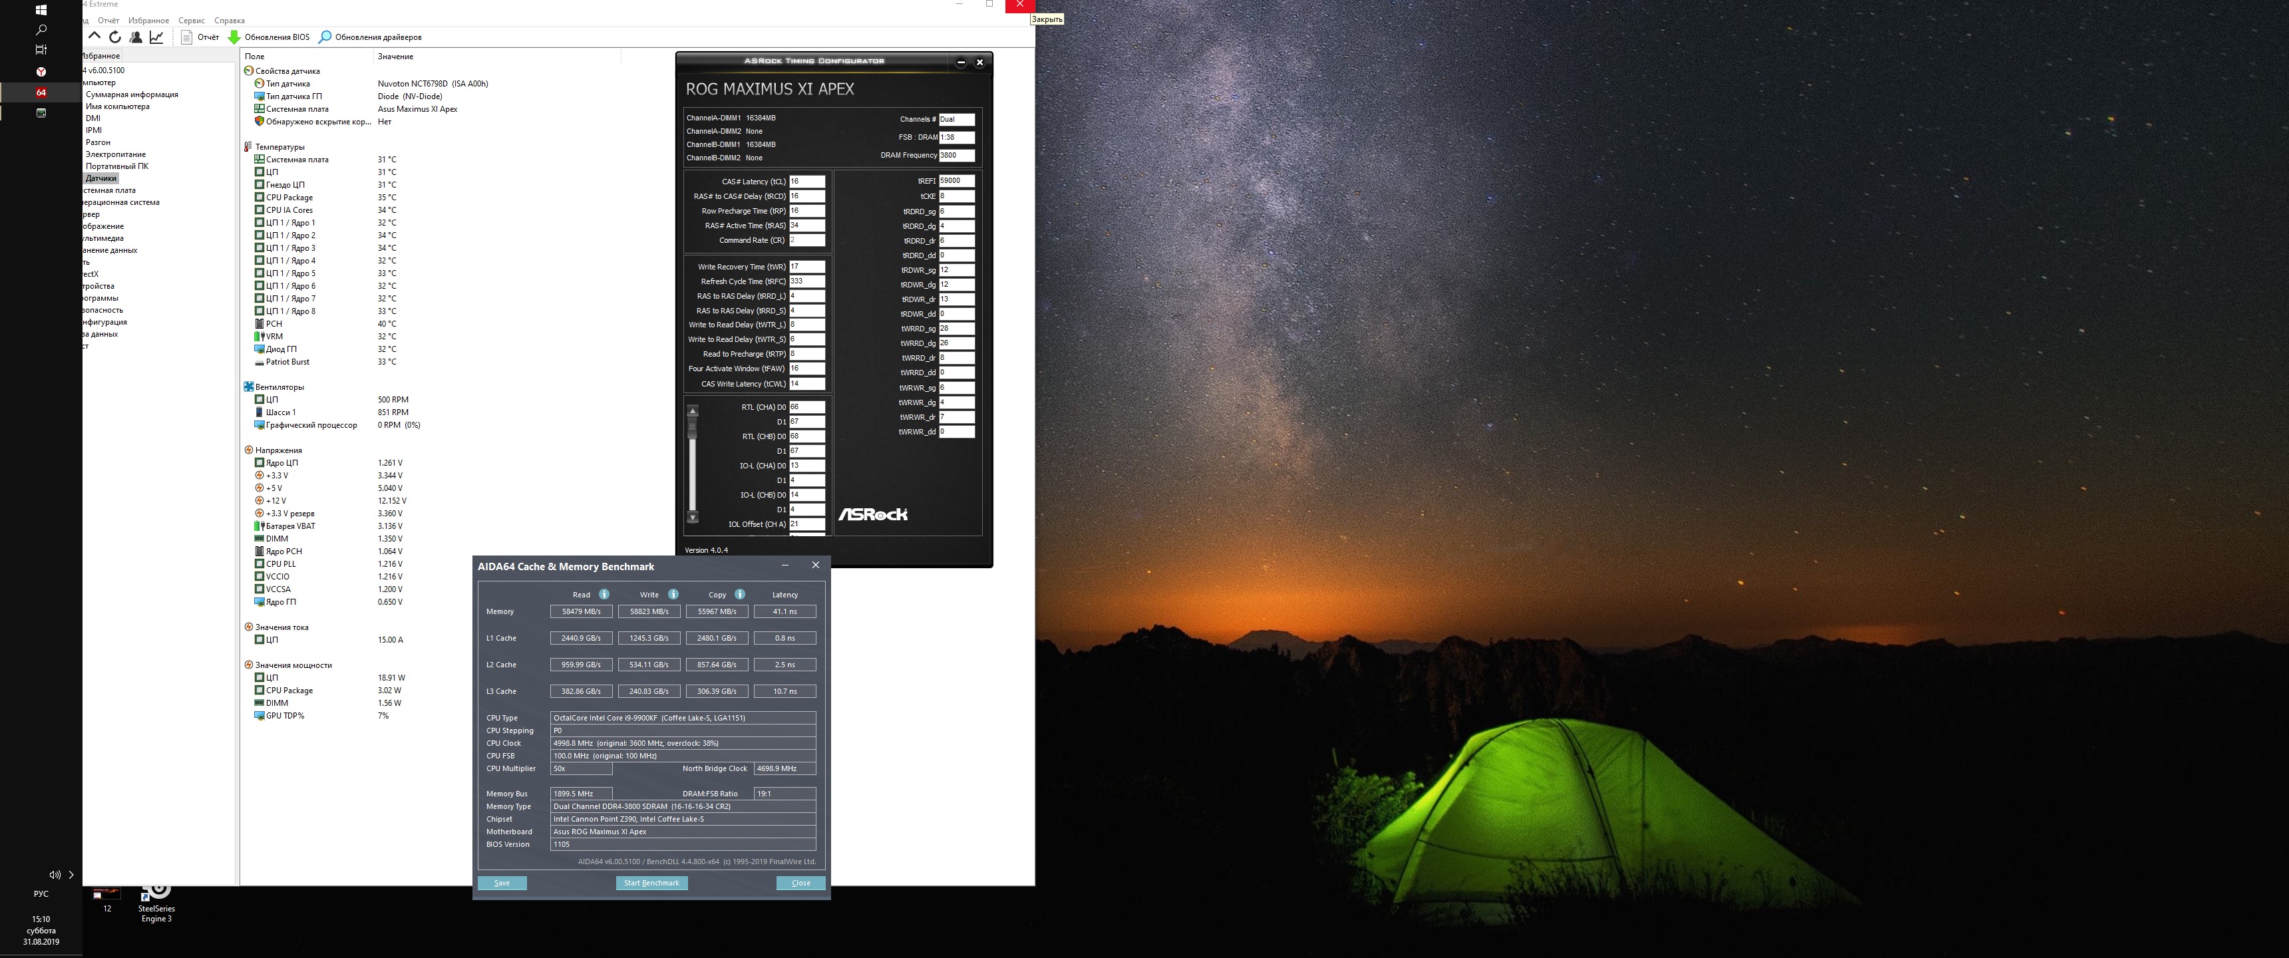Click the scroll down arrow in the ASRock RTL panel
Image resolution: width=2289 pixels, height=958 pixels.
[692, 517]
